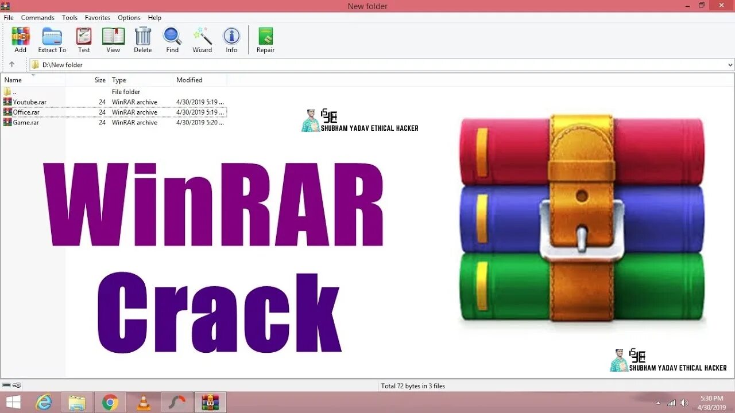Show archive Info icon

[x=231, y=36]
